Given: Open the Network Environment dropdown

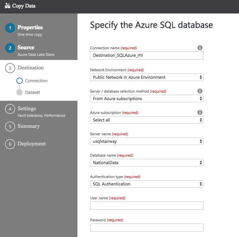Looking at the screenshot, I should (x=147, y=77).
